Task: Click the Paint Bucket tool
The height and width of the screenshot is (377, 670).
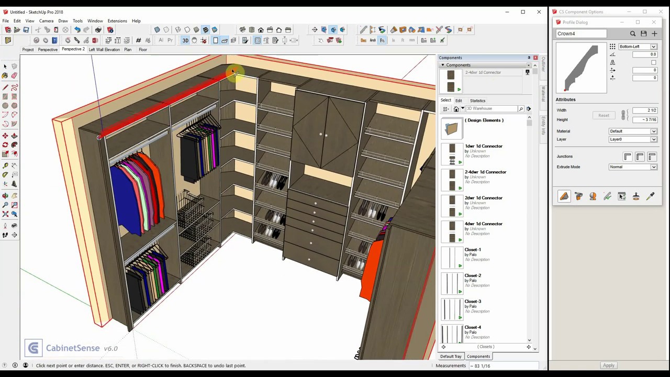Action: (5, 76)
